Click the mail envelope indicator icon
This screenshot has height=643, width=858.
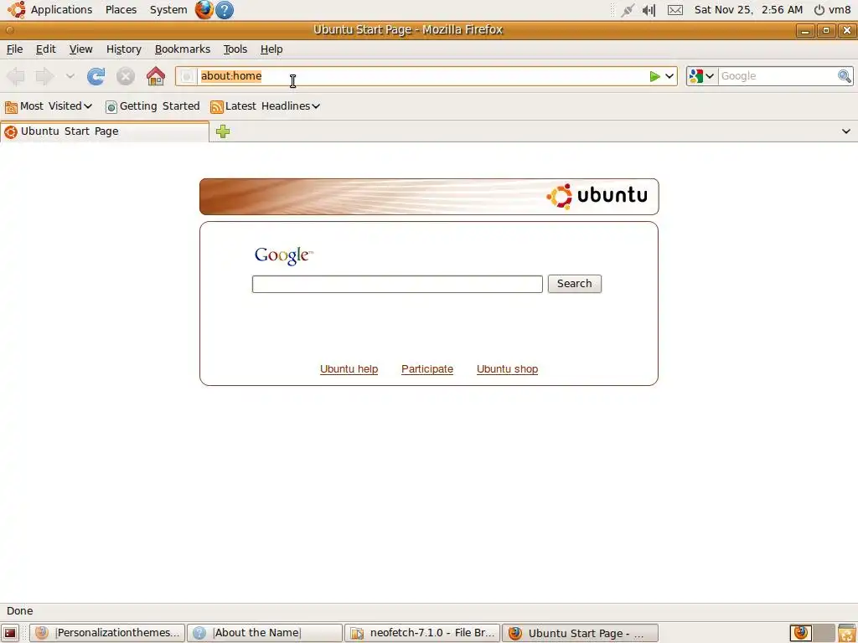tap(675, 10)
